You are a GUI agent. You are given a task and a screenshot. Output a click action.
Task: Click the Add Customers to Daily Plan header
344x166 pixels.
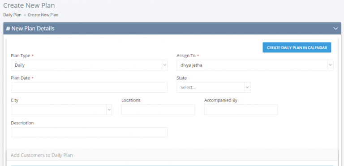[42, 155]
